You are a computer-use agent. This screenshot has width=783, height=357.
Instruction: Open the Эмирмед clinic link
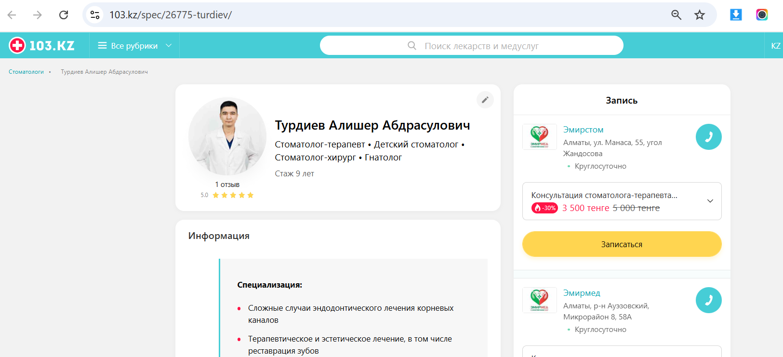(582, 293)
